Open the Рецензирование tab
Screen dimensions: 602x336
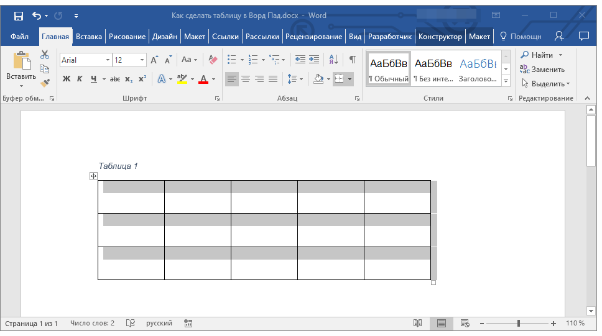313,37
